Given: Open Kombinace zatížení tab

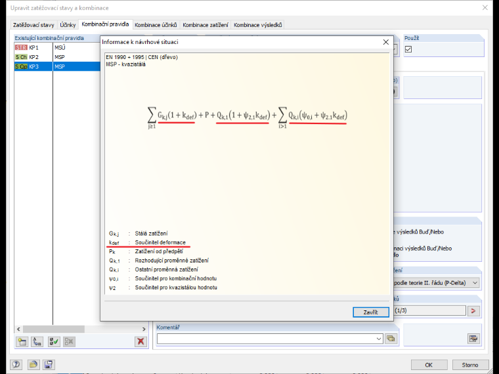Looking at the screenshot, I should (206, 25).
